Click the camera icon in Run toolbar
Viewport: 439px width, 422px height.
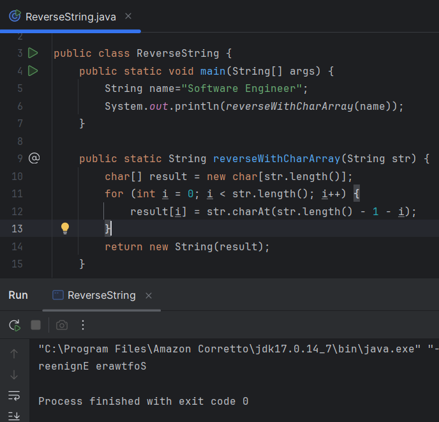pyautogui.click(x=62, y=326)
